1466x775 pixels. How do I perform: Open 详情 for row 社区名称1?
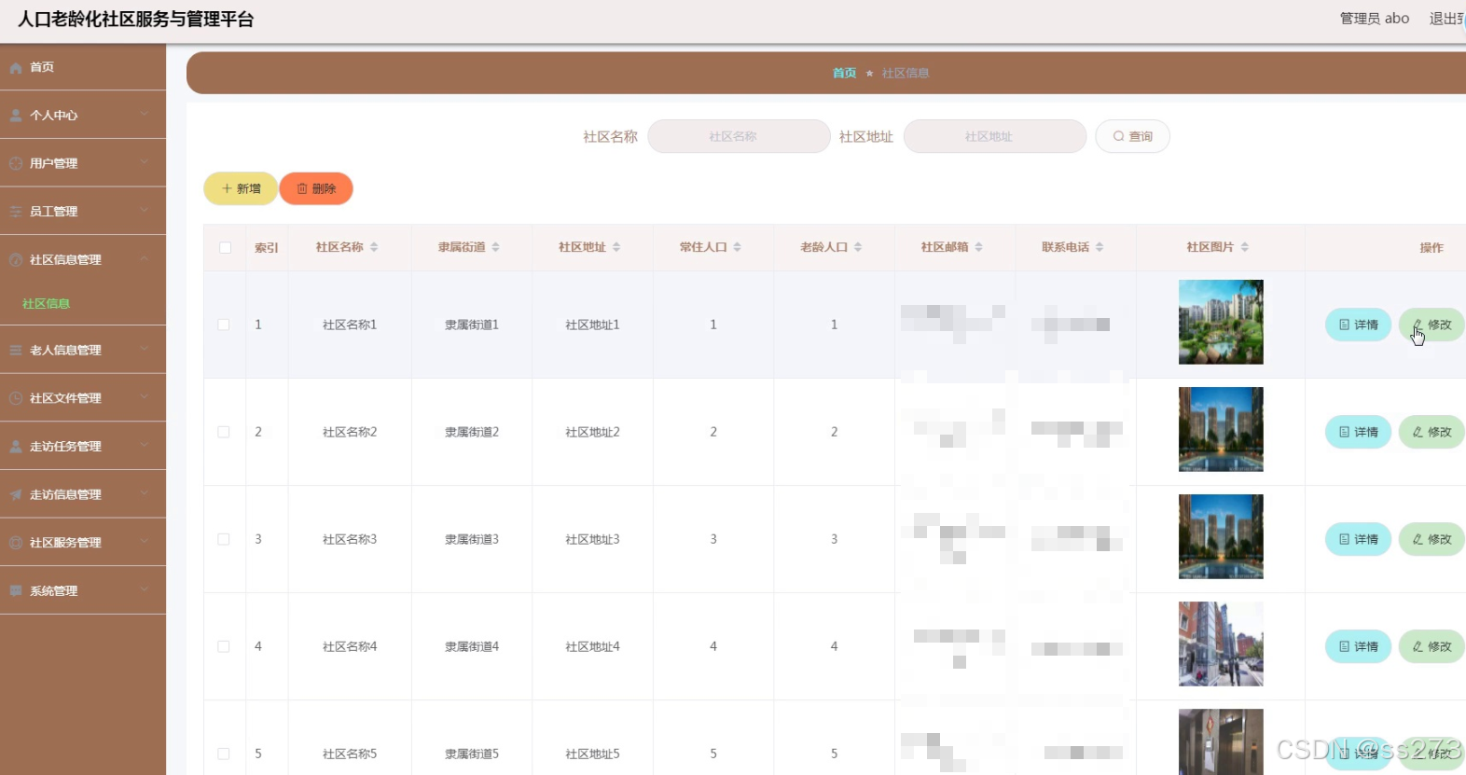1358,325
